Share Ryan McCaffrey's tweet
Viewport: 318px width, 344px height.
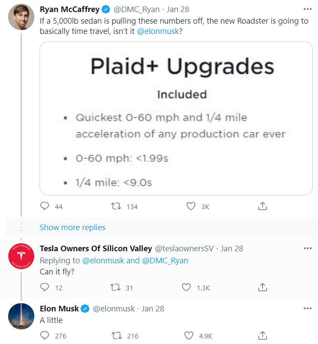(262, 206)
